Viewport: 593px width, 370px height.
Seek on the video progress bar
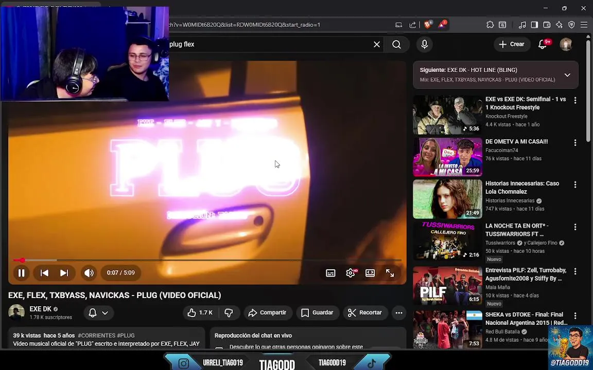pos(207,260)
